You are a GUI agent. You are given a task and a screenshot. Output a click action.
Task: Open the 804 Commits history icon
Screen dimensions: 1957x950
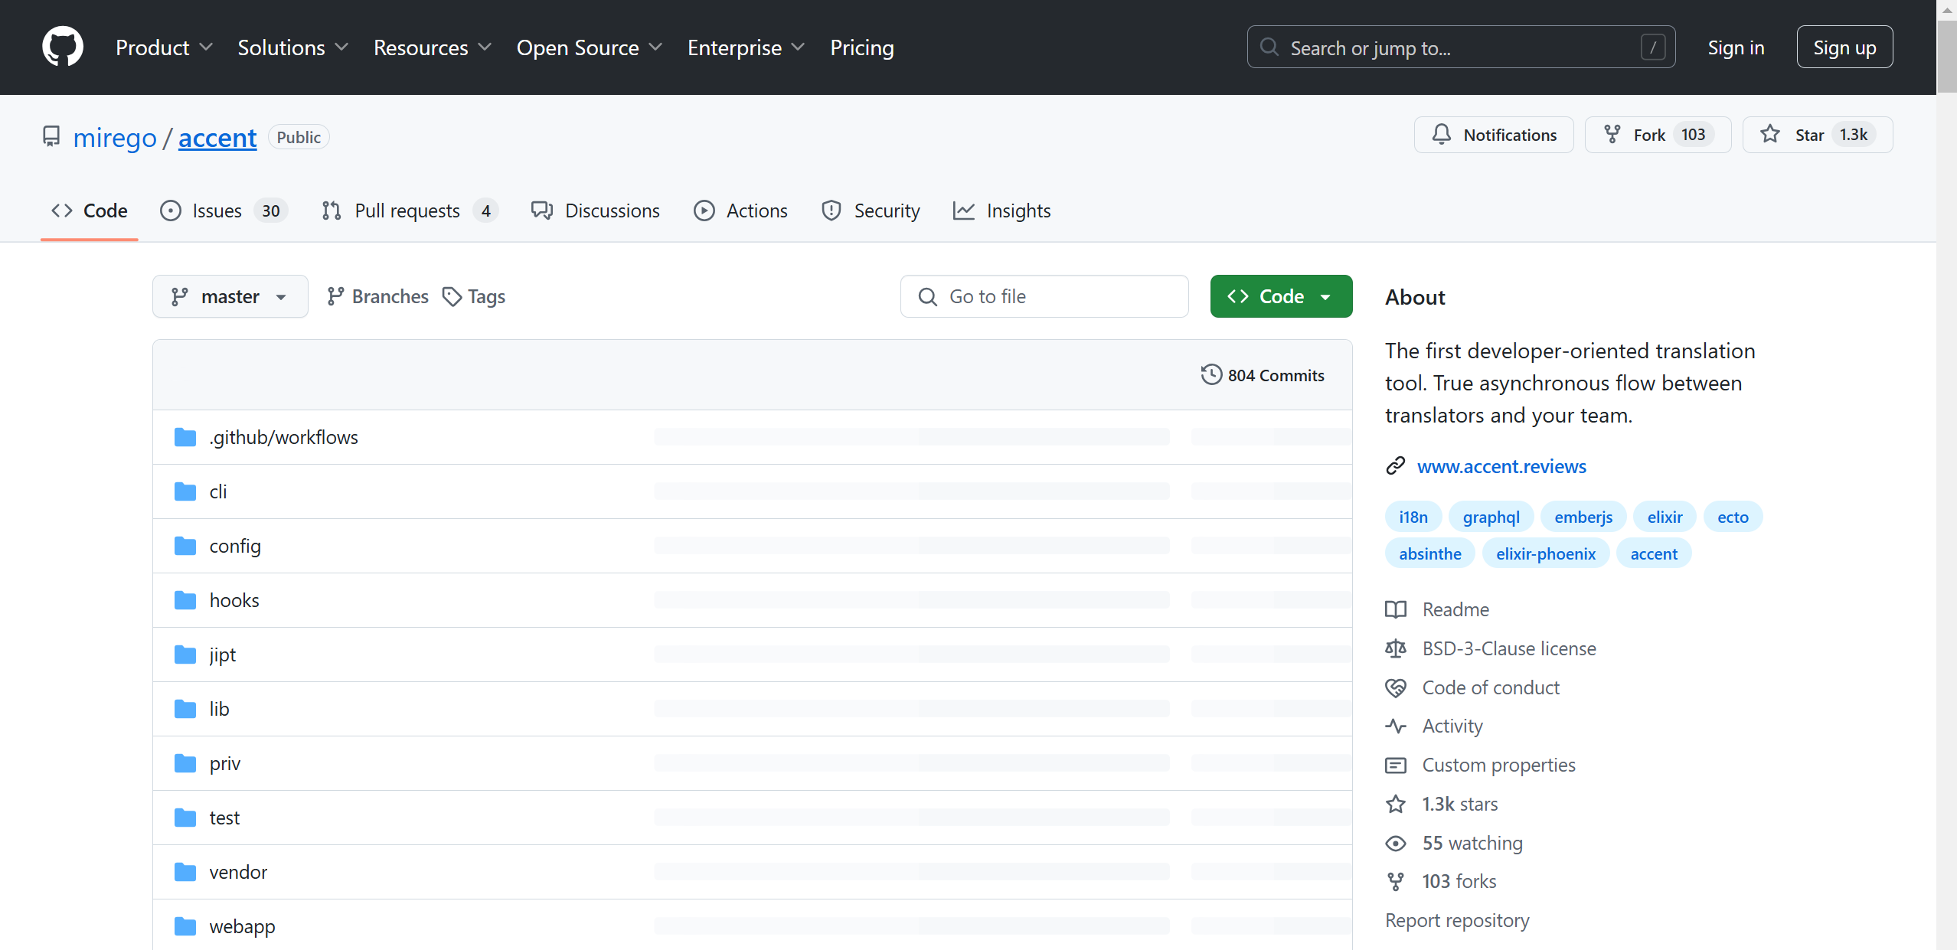click(1211, 375)
